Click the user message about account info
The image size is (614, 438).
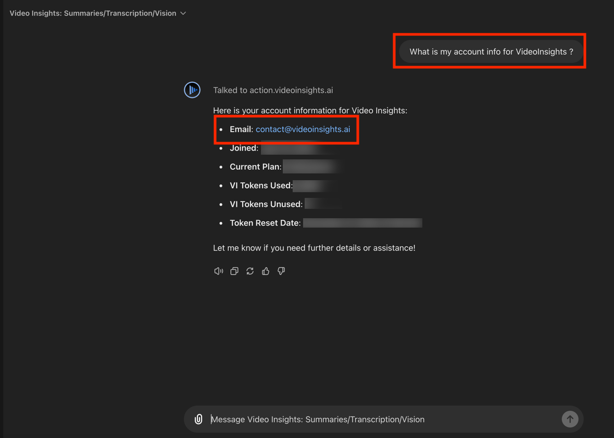pos(491,52)
